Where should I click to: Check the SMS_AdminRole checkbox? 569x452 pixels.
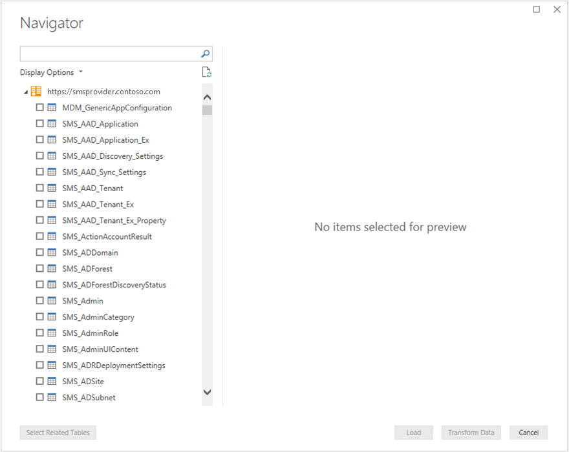(39, 333)
